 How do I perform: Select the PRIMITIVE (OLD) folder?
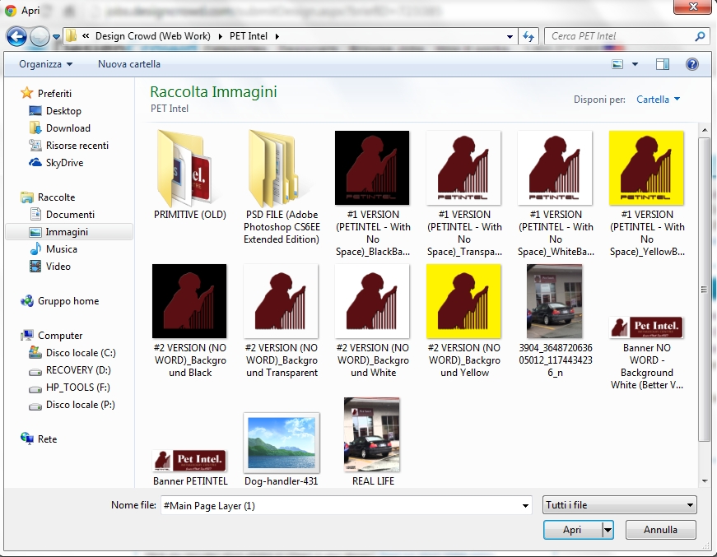click(190, 175)
